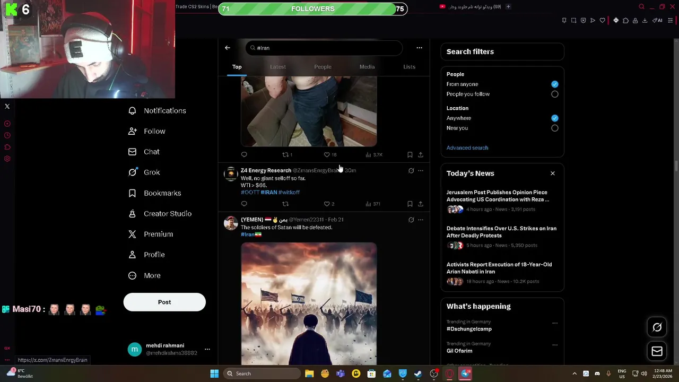Open the Windows Start menu
Image resolution: width=679 pixels, height=382 pixels.
click(x=214, y=374)
